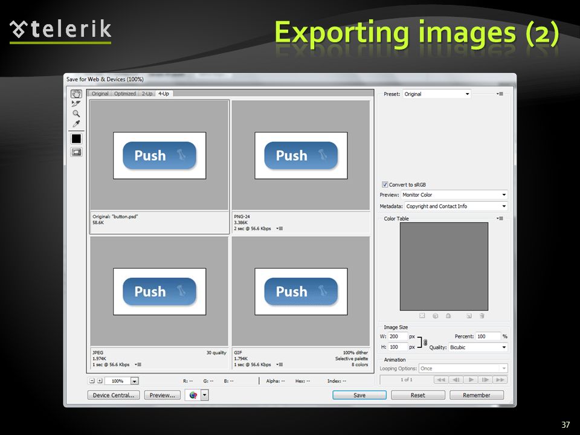Image resolution: width=580 pixels, height=435 pixels.
Task: Select the Original button.psd preview pane
Action: click(x=159, y=167)
